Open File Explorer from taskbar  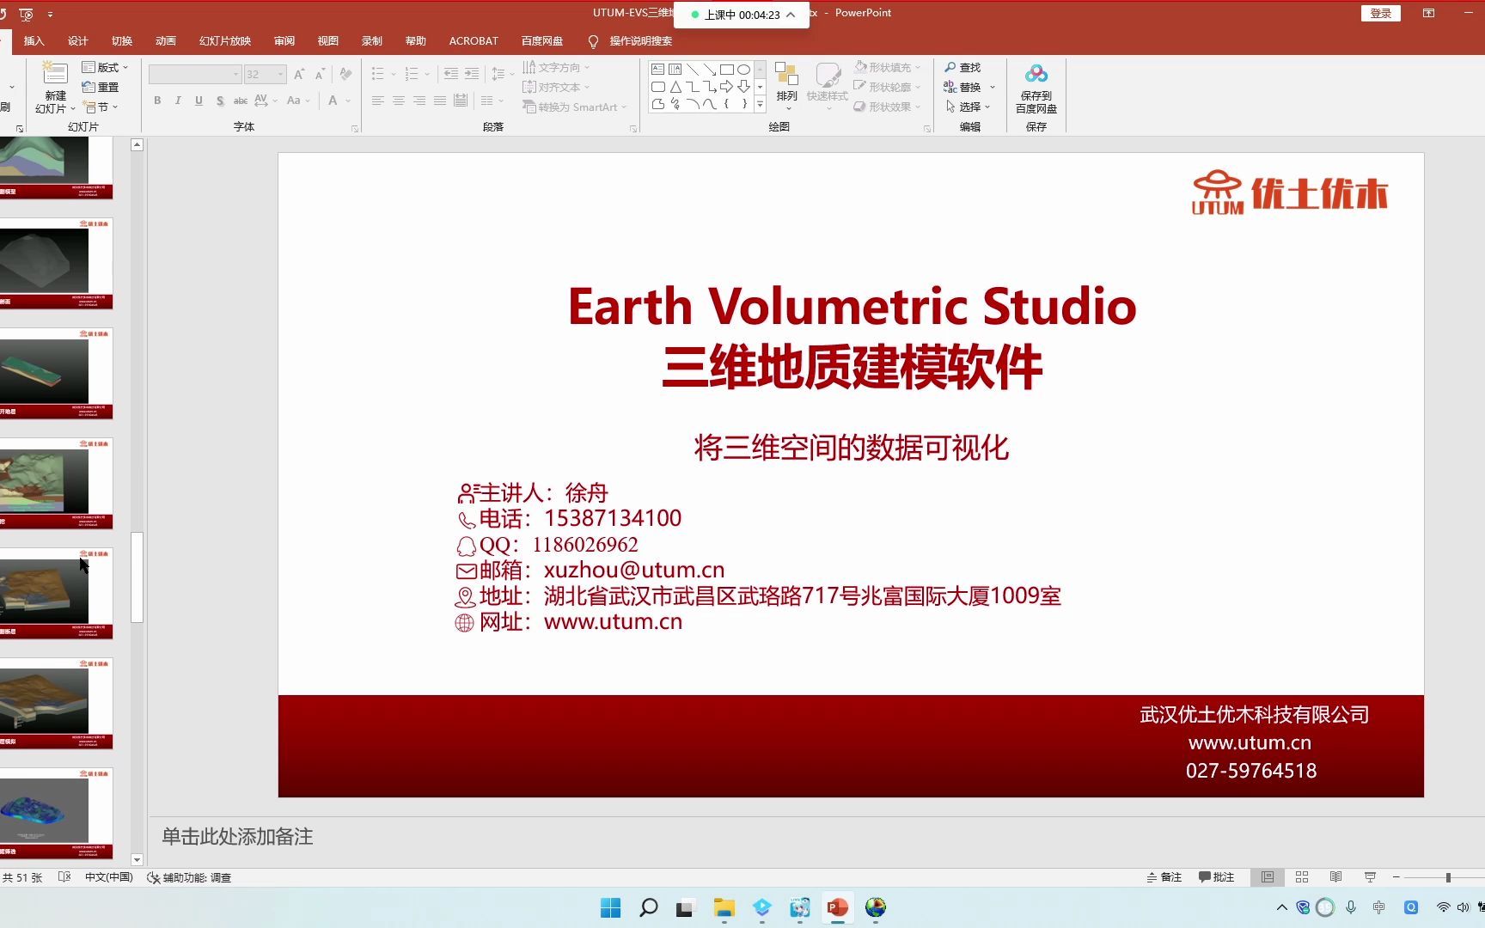click(x=724, y=907)
